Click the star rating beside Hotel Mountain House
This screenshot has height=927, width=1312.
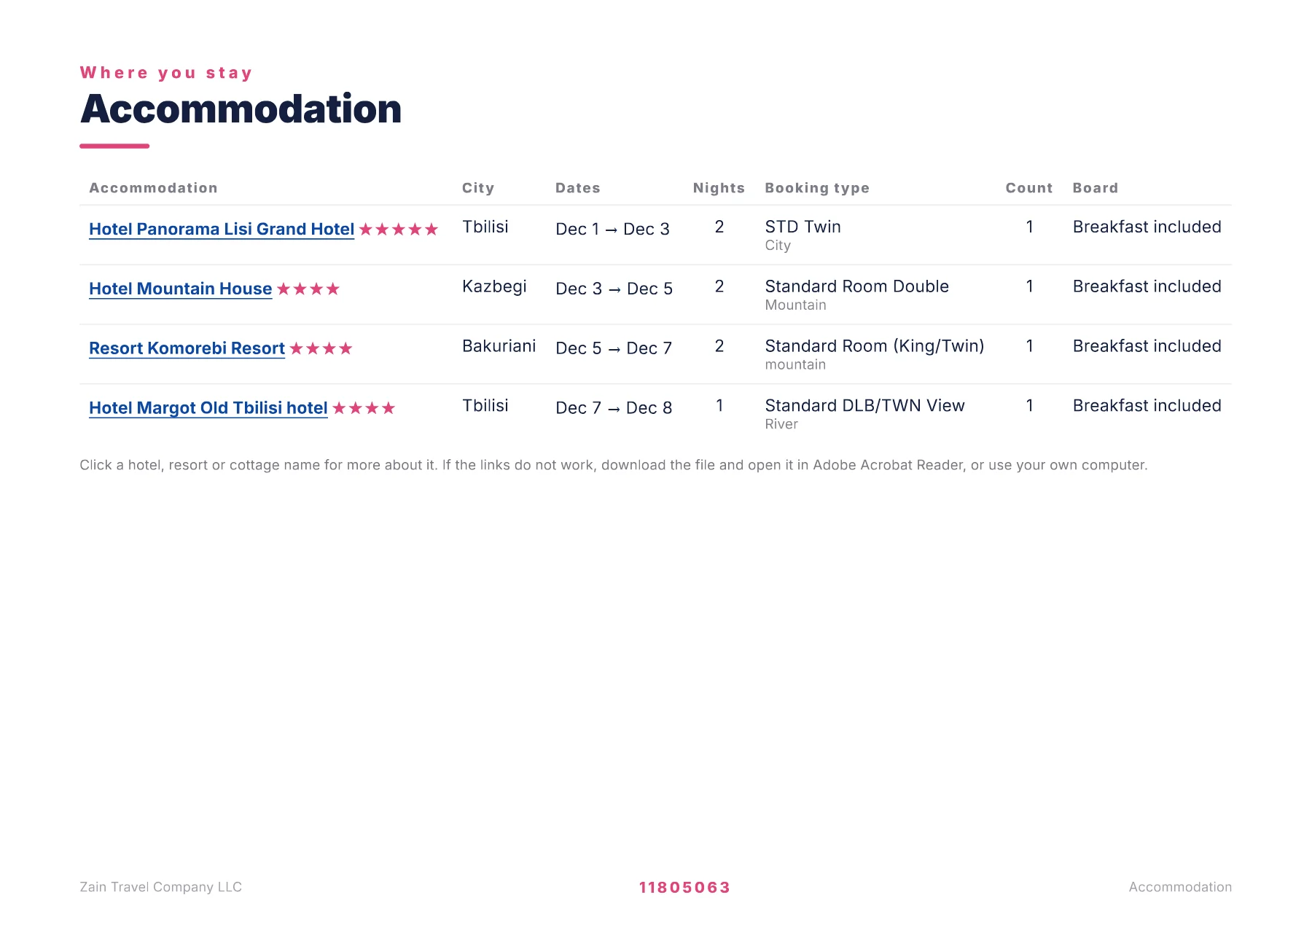point(308,289)
